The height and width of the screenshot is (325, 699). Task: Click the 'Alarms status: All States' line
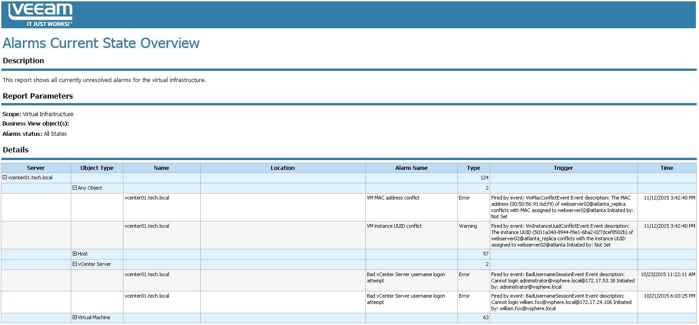click(x=35, y=134)
